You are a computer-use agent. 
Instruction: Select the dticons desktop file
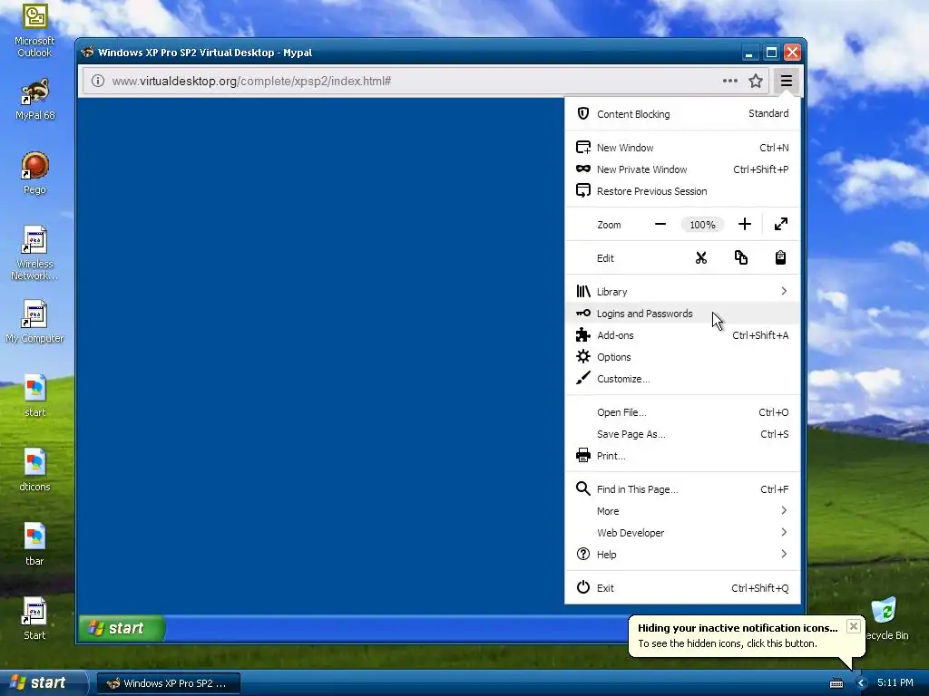pyautogui.click(x=35, y=470)
